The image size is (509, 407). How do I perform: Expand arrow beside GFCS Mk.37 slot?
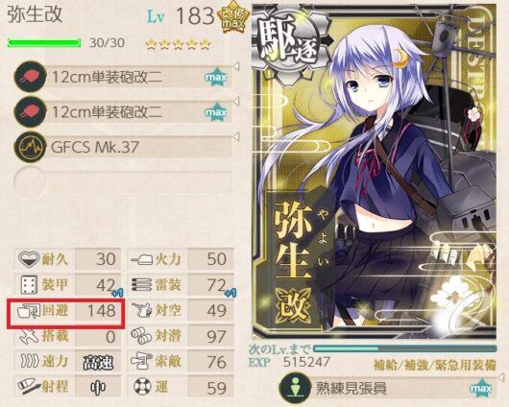point(236,136)
